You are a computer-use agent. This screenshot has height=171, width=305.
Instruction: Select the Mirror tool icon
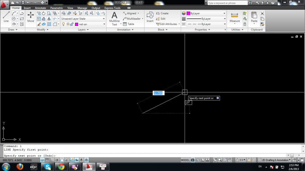pos(49,19)
